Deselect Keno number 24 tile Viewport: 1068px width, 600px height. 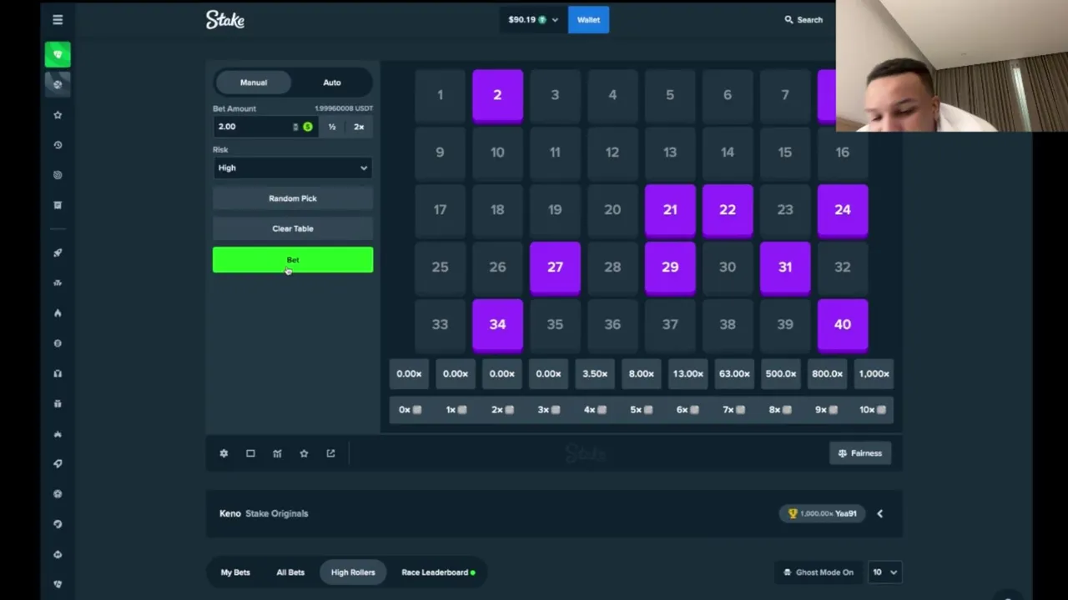click(x=843, y=210)
